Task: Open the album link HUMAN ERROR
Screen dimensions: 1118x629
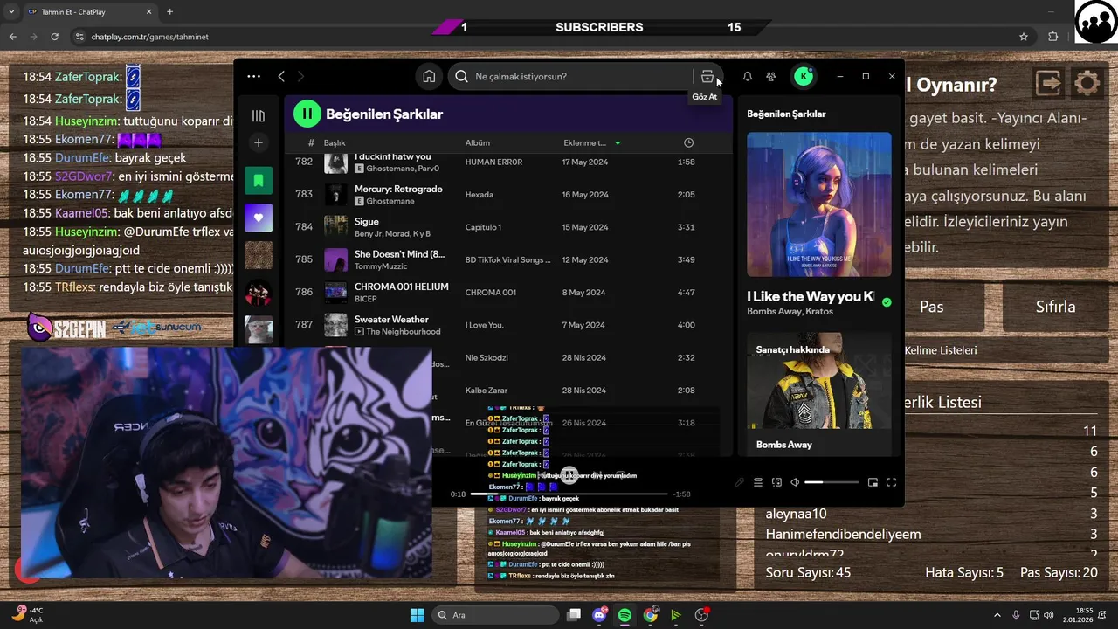Action: [493, 162]
